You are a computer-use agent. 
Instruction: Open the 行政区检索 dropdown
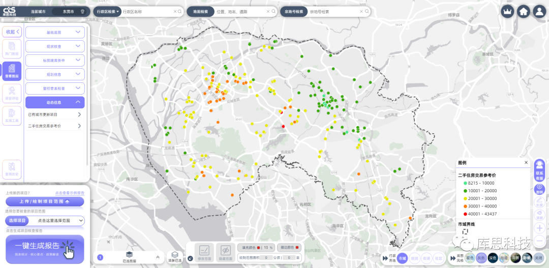(107, 12)
